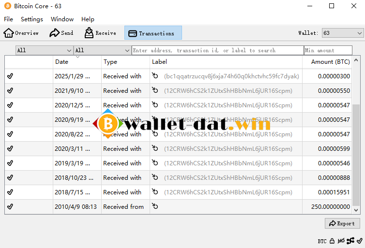The width and height of the screenshot is (365, 248).
Task: Sort transactions by Type column
Action: (125, 62)
